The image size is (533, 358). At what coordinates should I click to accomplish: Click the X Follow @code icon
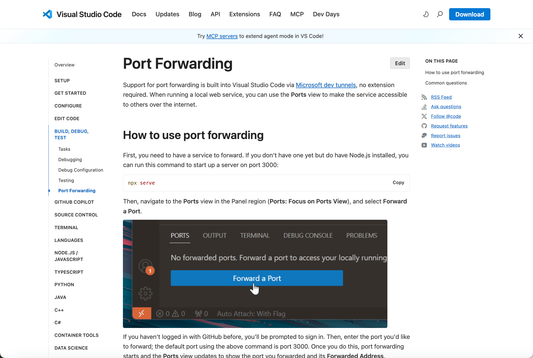(x=424, y=116)
